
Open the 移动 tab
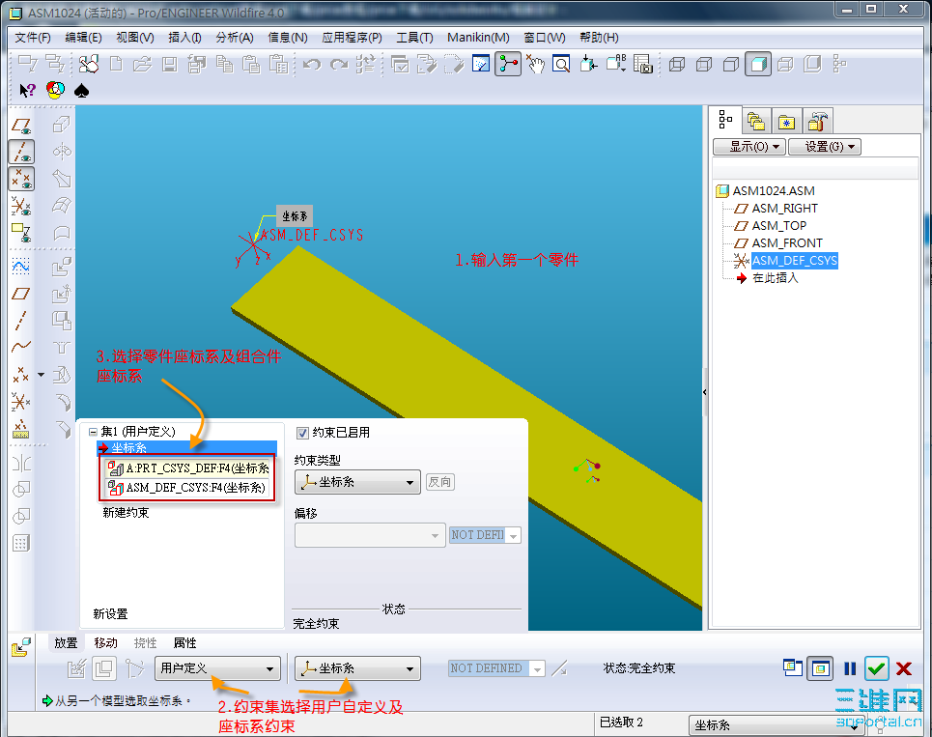(x=105, y=642)
